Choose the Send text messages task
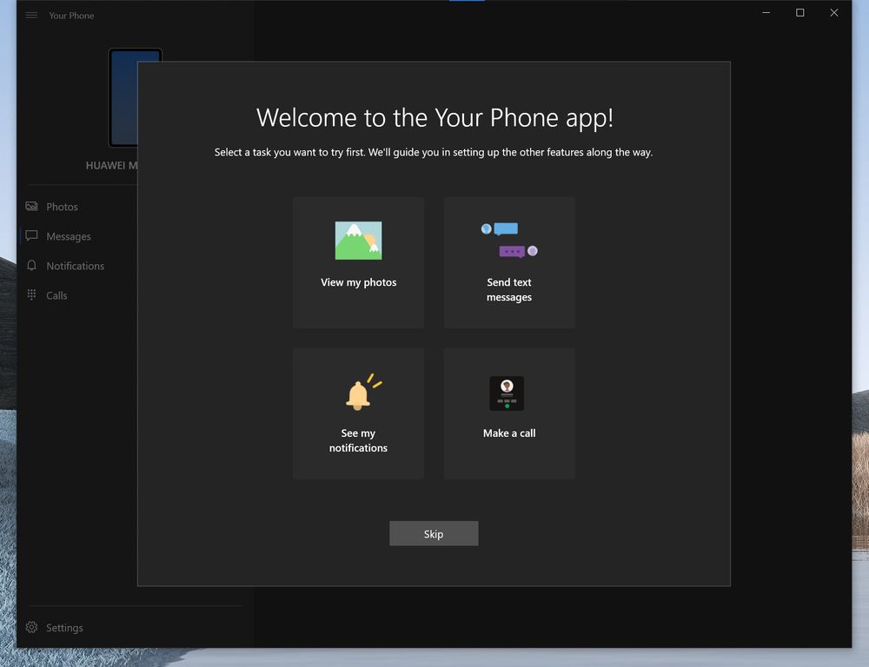 509,262
